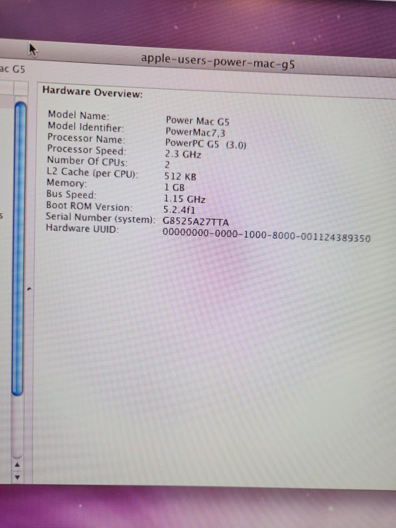The width and height of the screenshot is (396, 528).
Task: Click the Processor Speed label
Action: tap(86, 150)
